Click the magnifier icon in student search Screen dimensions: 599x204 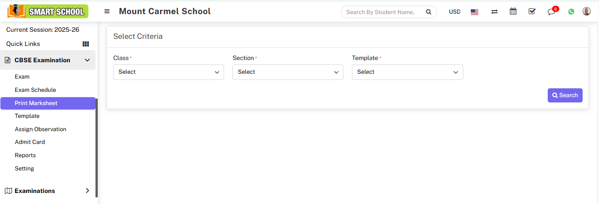coord(428,12)
